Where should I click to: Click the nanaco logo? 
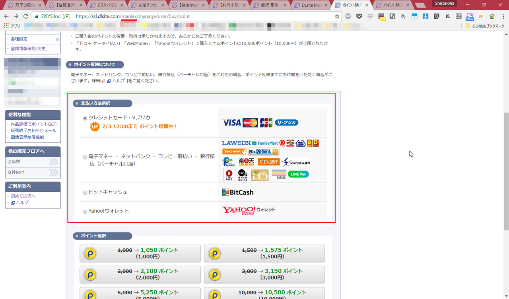[x=279, y=174]
